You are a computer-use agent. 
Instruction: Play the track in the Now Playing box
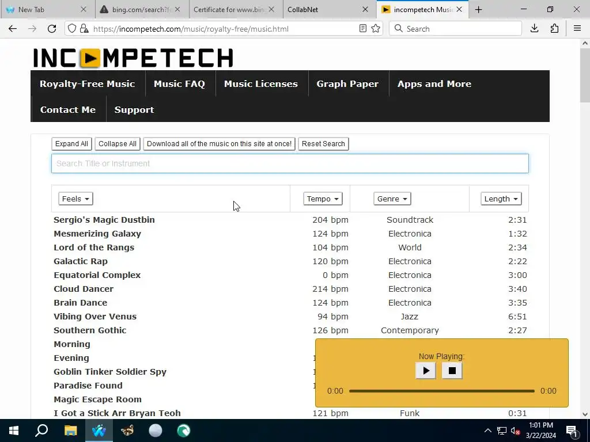pyautogui.click(x=426, y=371)
